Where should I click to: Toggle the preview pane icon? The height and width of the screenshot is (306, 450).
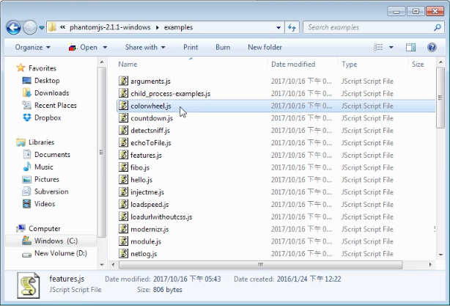pos(410,48)
